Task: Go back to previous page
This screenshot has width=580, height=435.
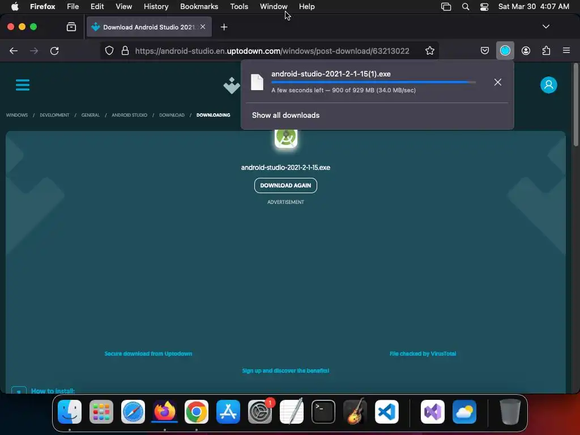Action: 14,50
